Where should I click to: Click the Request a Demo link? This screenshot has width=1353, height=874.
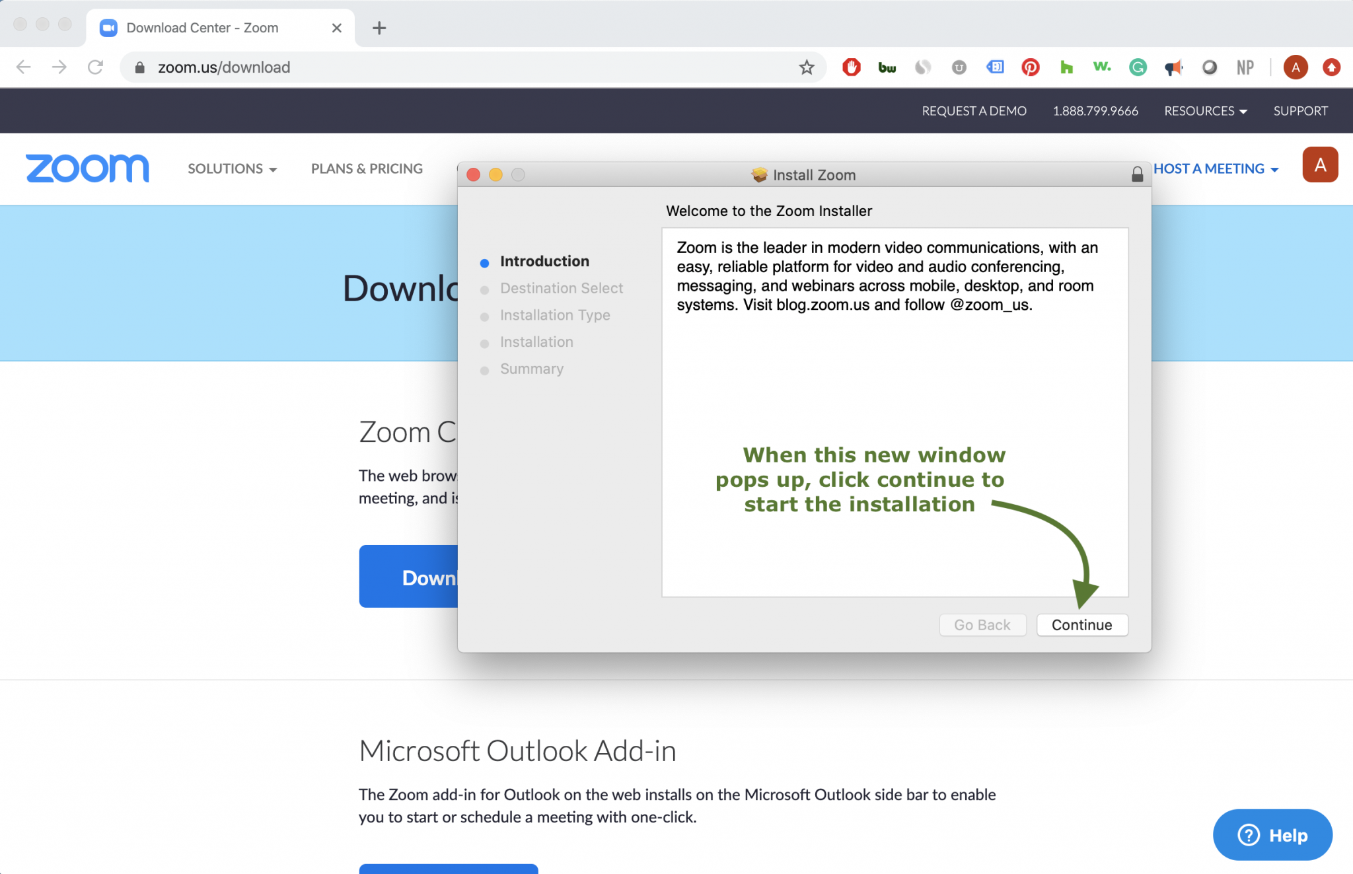pyautogui.click(x=974, y=111)
